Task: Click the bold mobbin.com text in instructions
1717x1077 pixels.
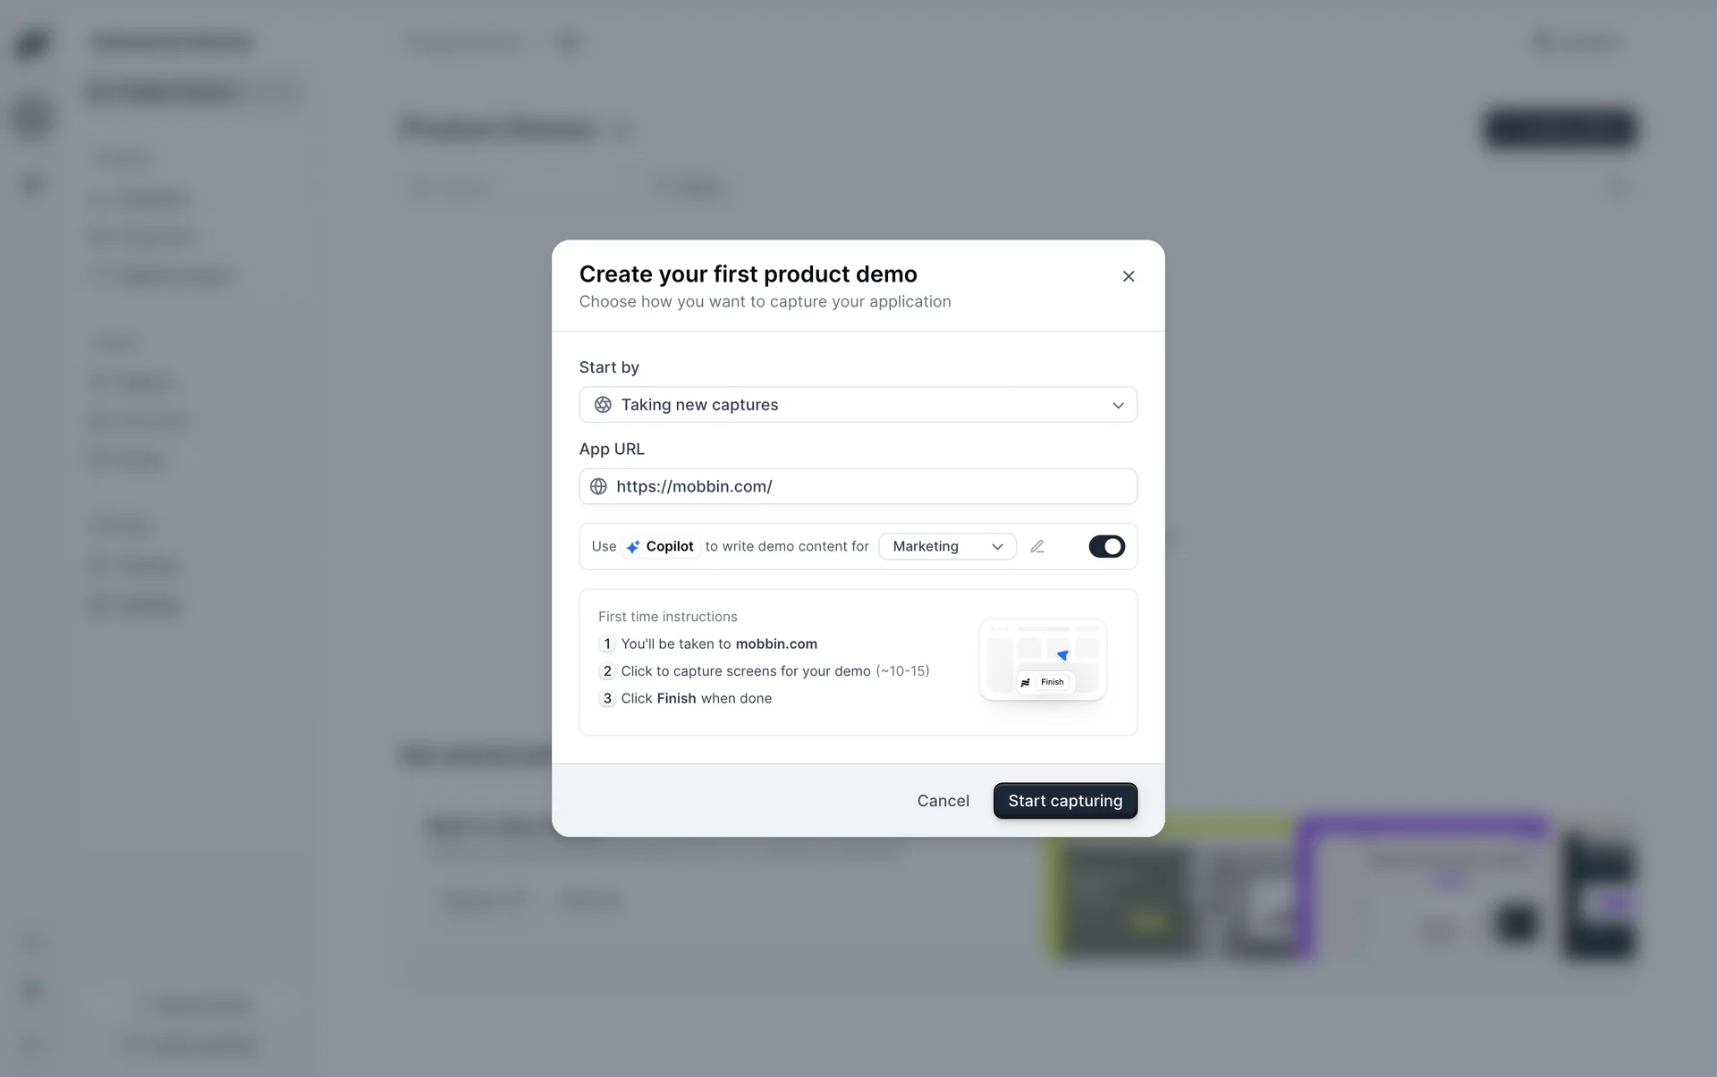Action: 776,644
